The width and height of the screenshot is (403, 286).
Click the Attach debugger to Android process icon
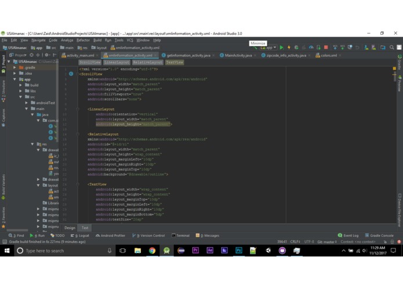(x=318, y=47)
